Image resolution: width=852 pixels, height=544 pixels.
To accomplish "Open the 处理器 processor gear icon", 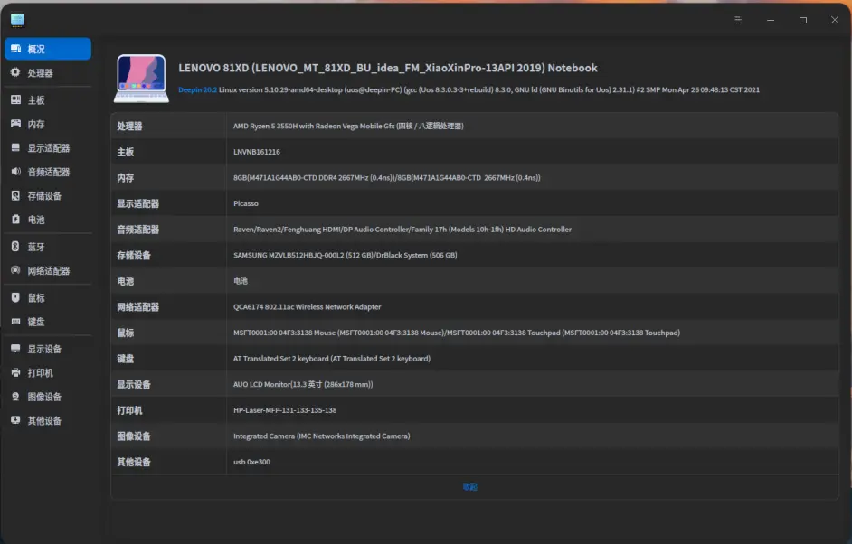I will (x=15, y=73).
